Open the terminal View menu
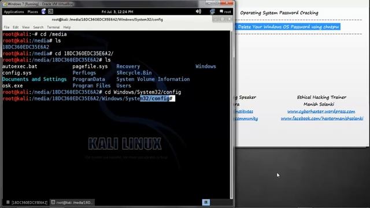This screenshot has width=370, height=208. click(25, 27)
